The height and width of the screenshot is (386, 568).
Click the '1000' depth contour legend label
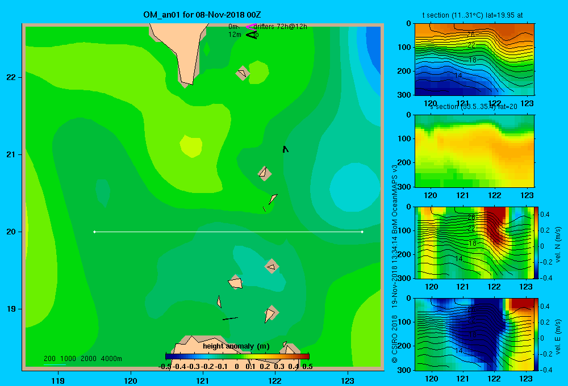tap(68, 359)
